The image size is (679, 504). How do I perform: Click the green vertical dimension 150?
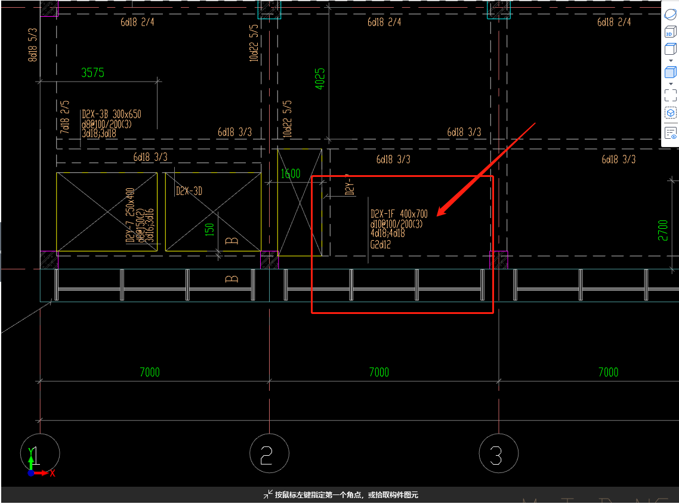tap(209, 229)
